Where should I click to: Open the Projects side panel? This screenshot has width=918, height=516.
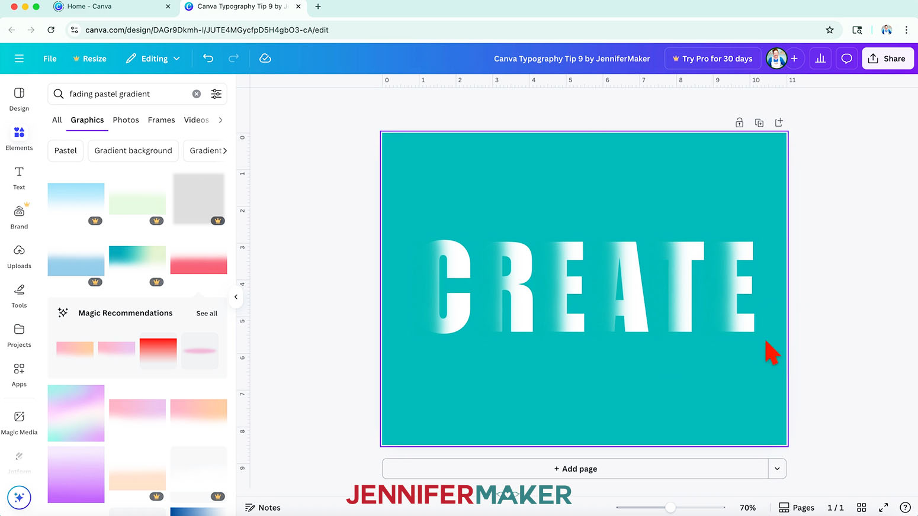point(19,336)
